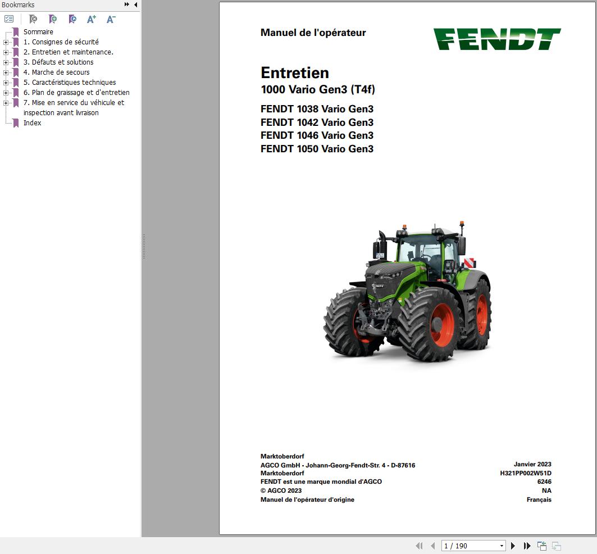Click the Bookmarks panel title

tap(18, 4)
